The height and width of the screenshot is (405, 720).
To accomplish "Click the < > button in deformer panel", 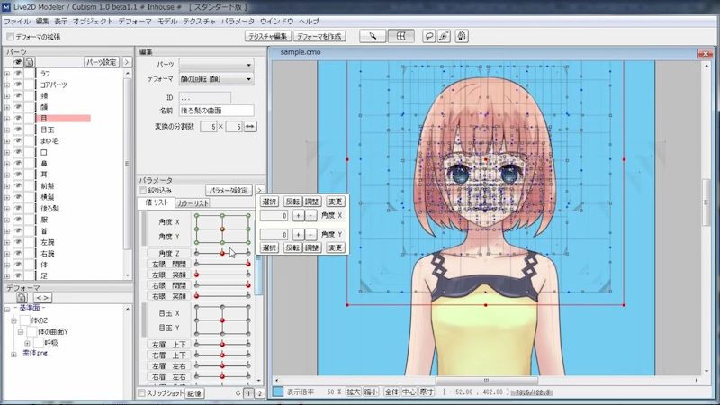I will click(x=42, y=298).
